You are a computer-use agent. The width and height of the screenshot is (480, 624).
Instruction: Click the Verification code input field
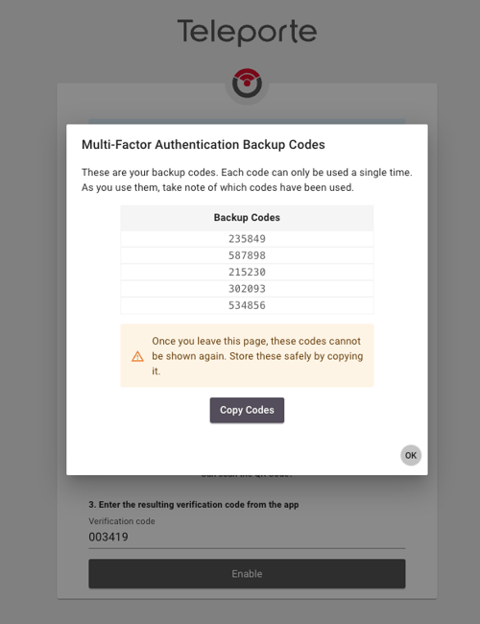coord(247,537)
